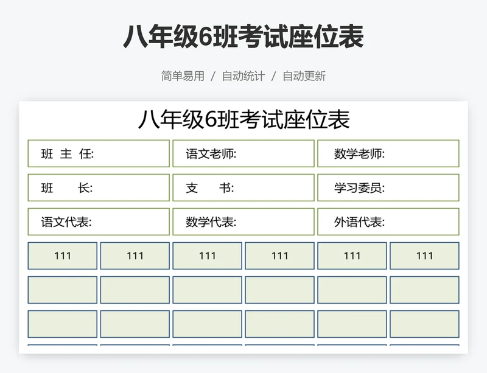Select the 班主任 field box
The height and width of the screenshot is (373, 487).
(99, 153)
